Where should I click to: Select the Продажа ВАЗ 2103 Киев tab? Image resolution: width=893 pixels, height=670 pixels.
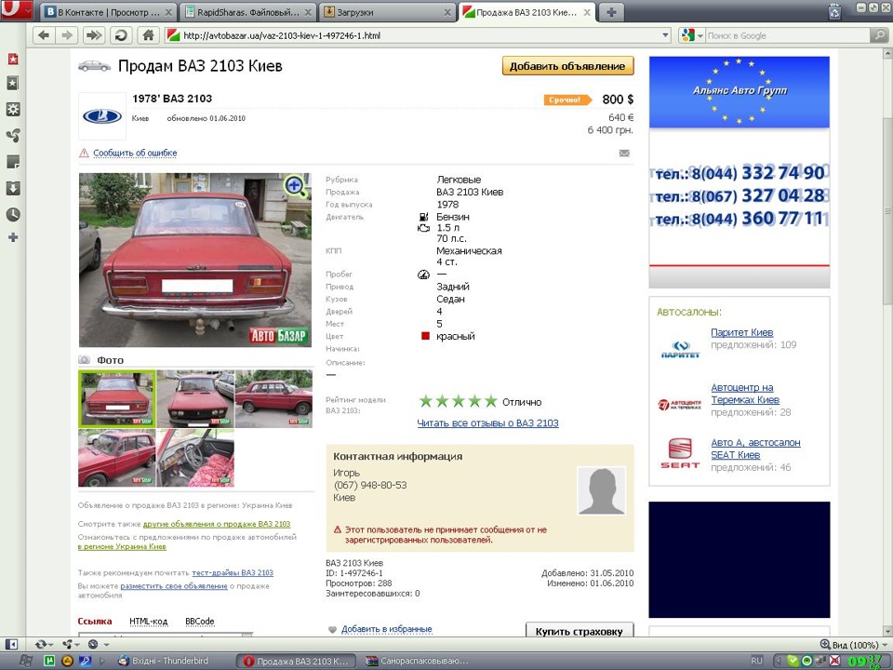526,12
